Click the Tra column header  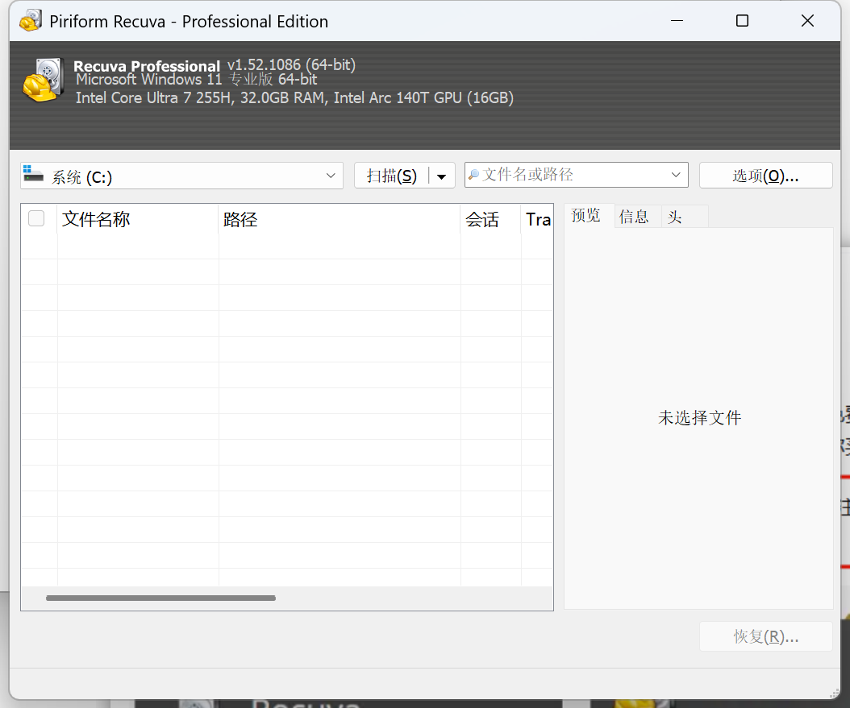[537, 219]
